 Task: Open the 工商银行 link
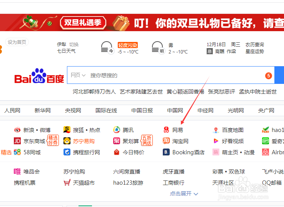(174, 182)
